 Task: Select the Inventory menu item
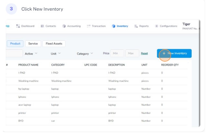click(x=120, y=26)
